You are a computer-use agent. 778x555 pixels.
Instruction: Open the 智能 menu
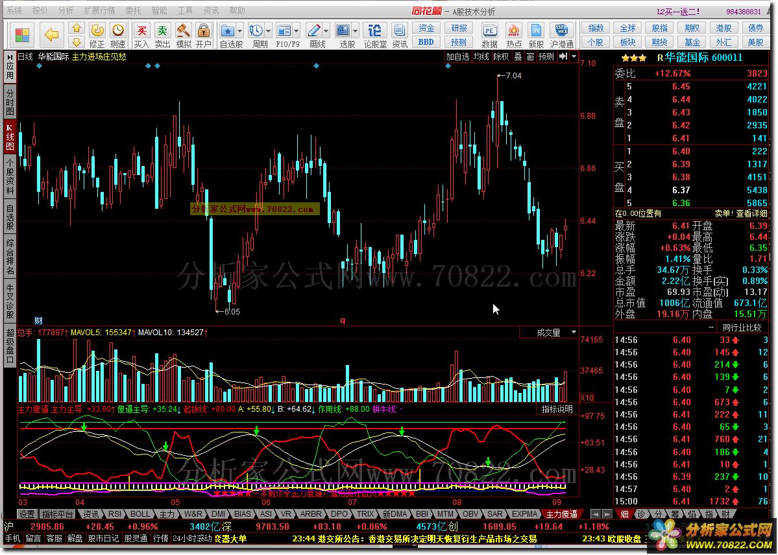point(159,10)
